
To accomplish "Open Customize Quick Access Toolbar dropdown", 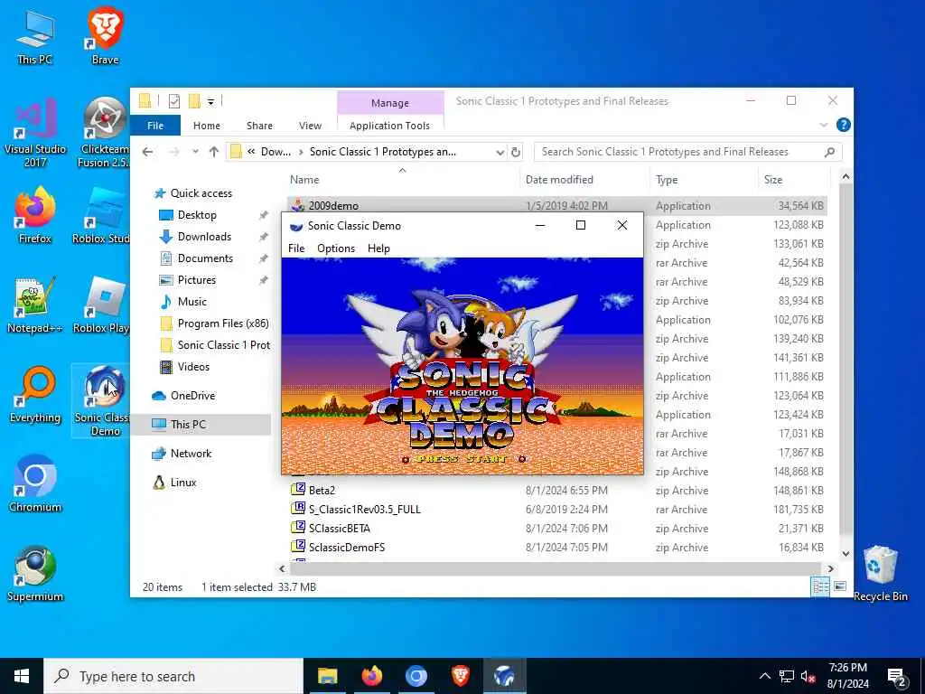I will [x=210, y=102].
